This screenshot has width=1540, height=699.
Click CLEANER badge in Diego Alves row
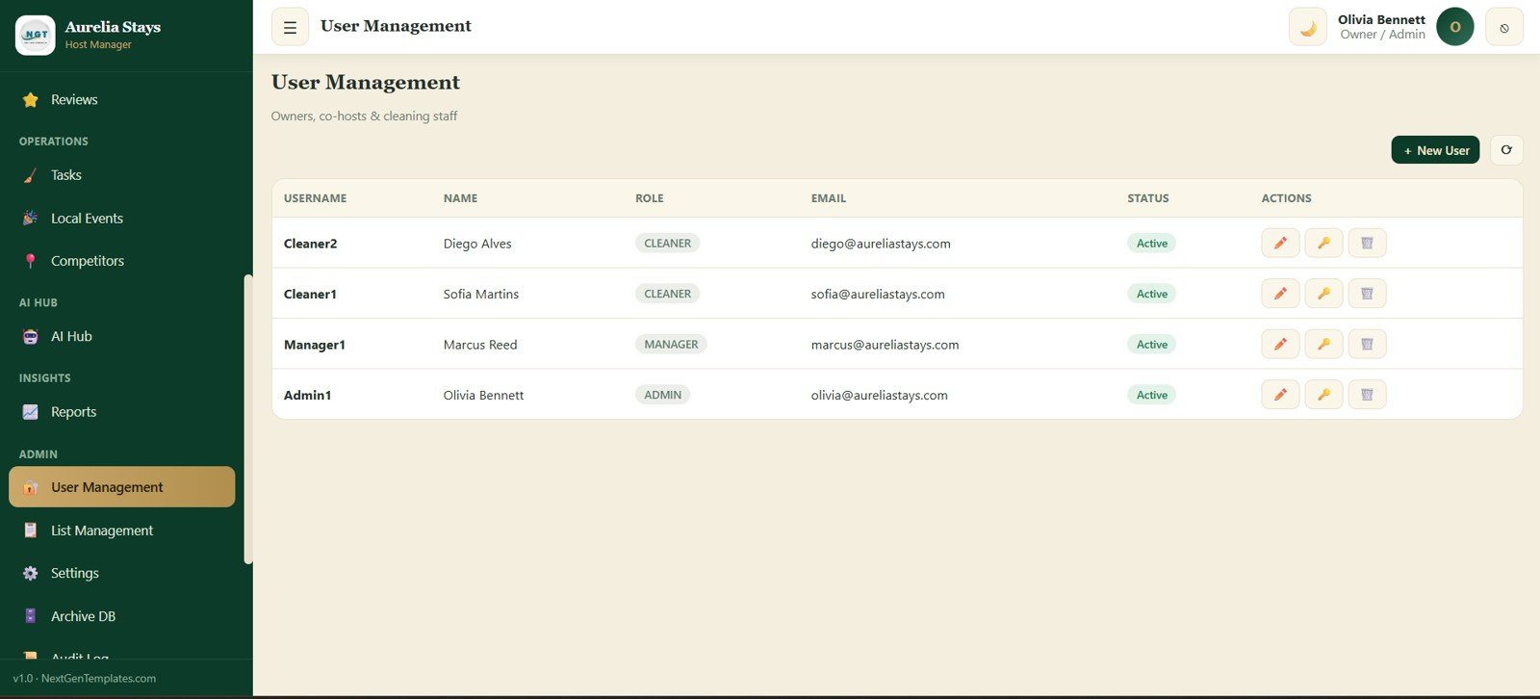(668, 243)
